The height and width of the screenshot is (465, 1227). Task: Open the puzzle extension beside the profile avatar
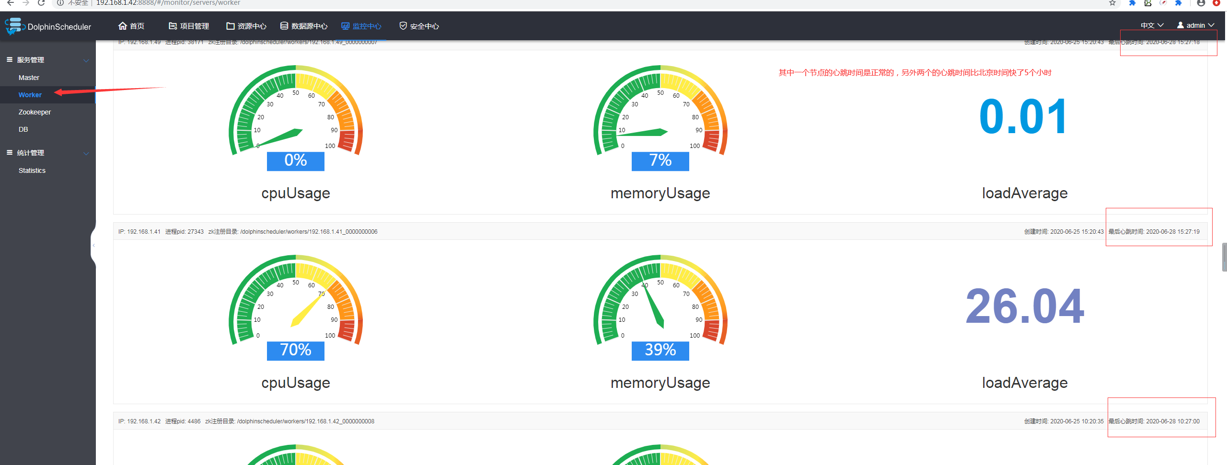(x=1178, y=3)
